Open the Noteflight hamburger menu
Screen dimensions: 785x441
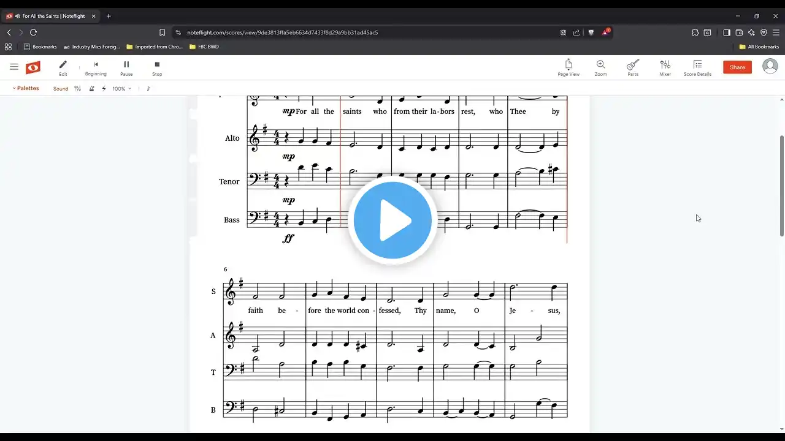(14, 67)
